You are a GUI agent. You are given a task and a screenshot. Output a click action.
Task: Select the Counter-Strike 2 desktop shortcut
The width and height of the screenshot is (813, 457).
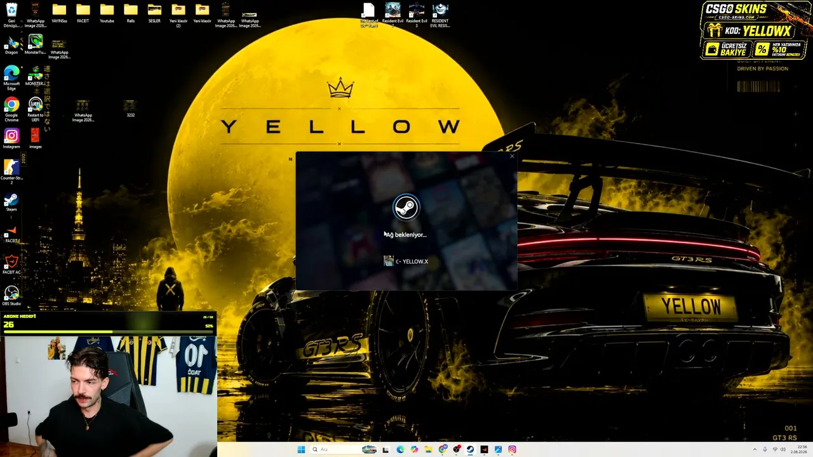coord(11,172)
